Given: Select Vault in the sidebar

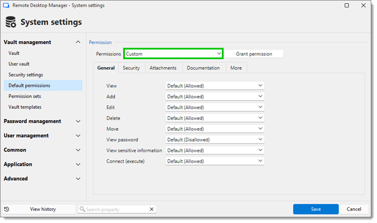Looking at the screenshot, I should 43,53.
